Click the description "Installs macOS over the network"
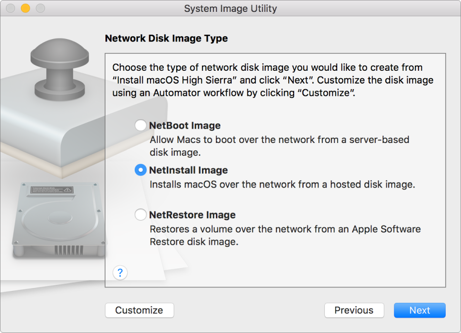Viewport: 461px width, 333px height. (282, 185)
